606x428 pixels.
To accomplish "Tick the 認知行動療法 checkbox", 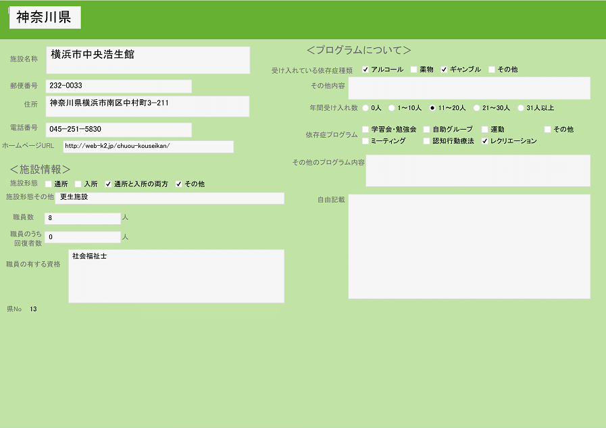I will pos(426,141).
